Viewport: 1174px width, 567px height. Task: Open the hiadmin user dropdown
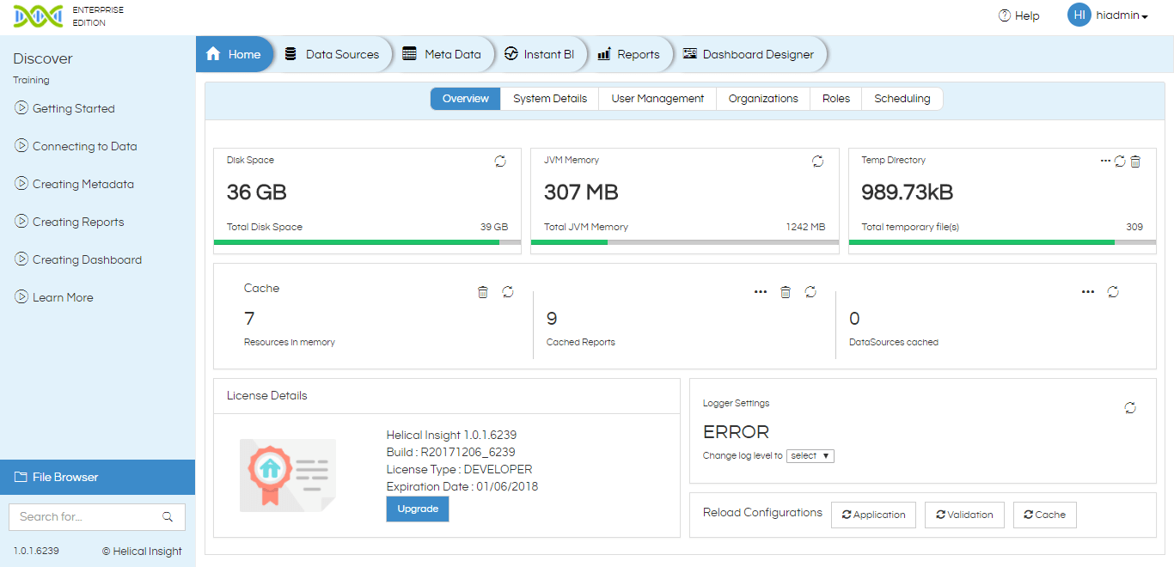tap(1122, 15)
